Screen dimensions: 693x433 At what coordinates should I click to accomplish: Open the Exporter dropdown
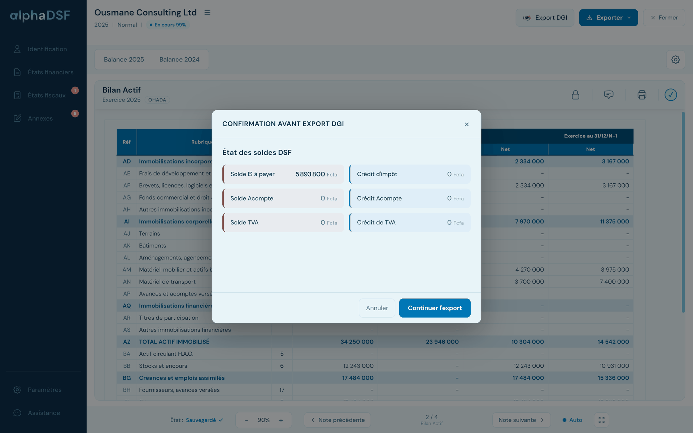[609, 18]
